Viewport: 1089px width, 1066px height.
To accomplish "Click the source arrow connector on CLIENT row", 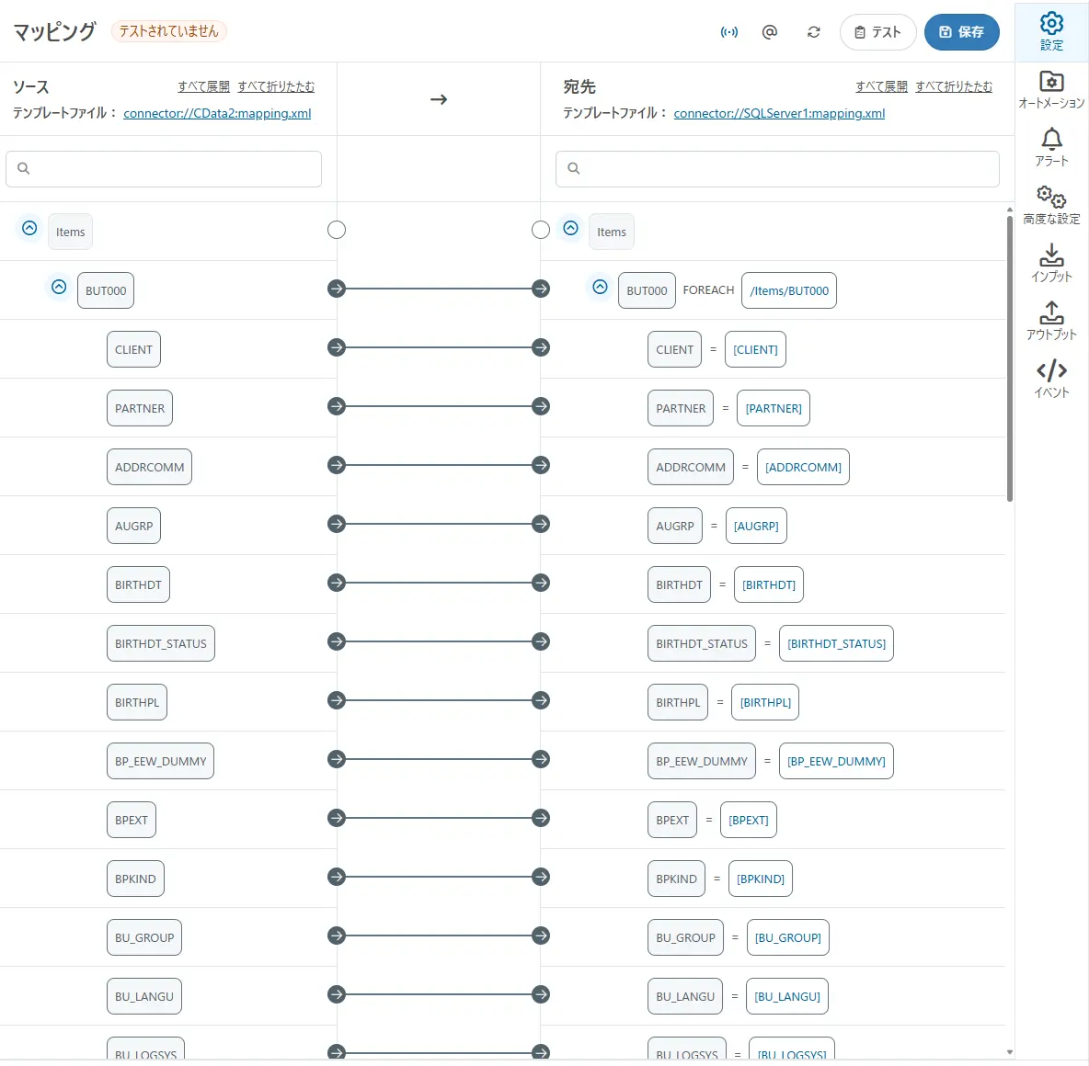I will point(337,347).
